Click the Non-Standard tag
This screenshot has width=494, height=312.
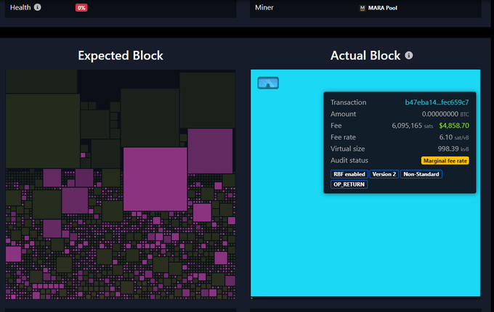(x=421, y=174)
